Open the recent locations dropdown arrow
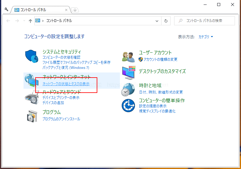Screen dimensions: 241x169 [x=24, y=21]
